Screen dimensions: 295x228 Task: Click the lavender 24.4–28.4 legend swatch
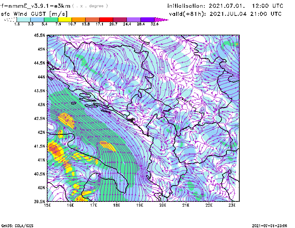click(x=133, y=20)
